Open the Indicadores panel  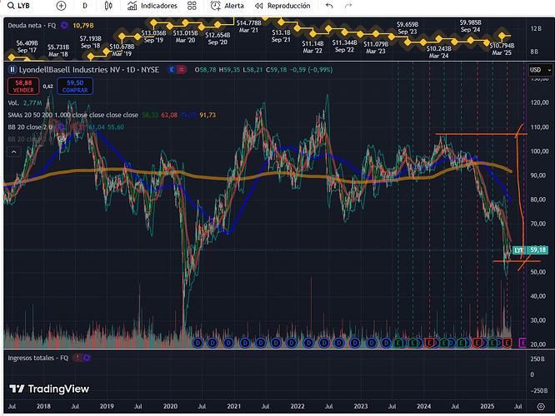tap(152, 6)
